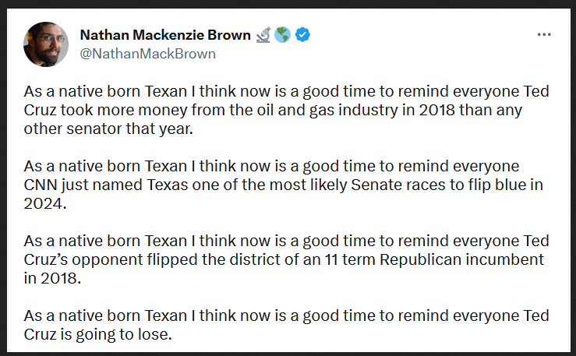576x356 pixels.
Task: Click the paragraph about the 11 term incumbent
Action: tap(287, 259)
